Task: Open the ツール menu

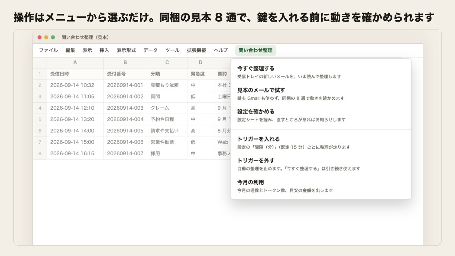Action: 172,50
